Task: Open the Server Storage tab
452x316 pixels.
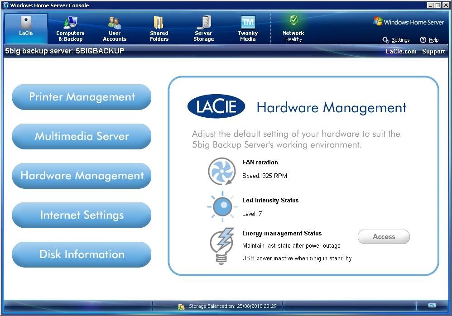Action: 203,29
